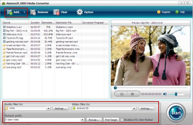Open audio format Settings... button
Image resolution: width=193 pixels, height=125 pixels.
(60, 109)
